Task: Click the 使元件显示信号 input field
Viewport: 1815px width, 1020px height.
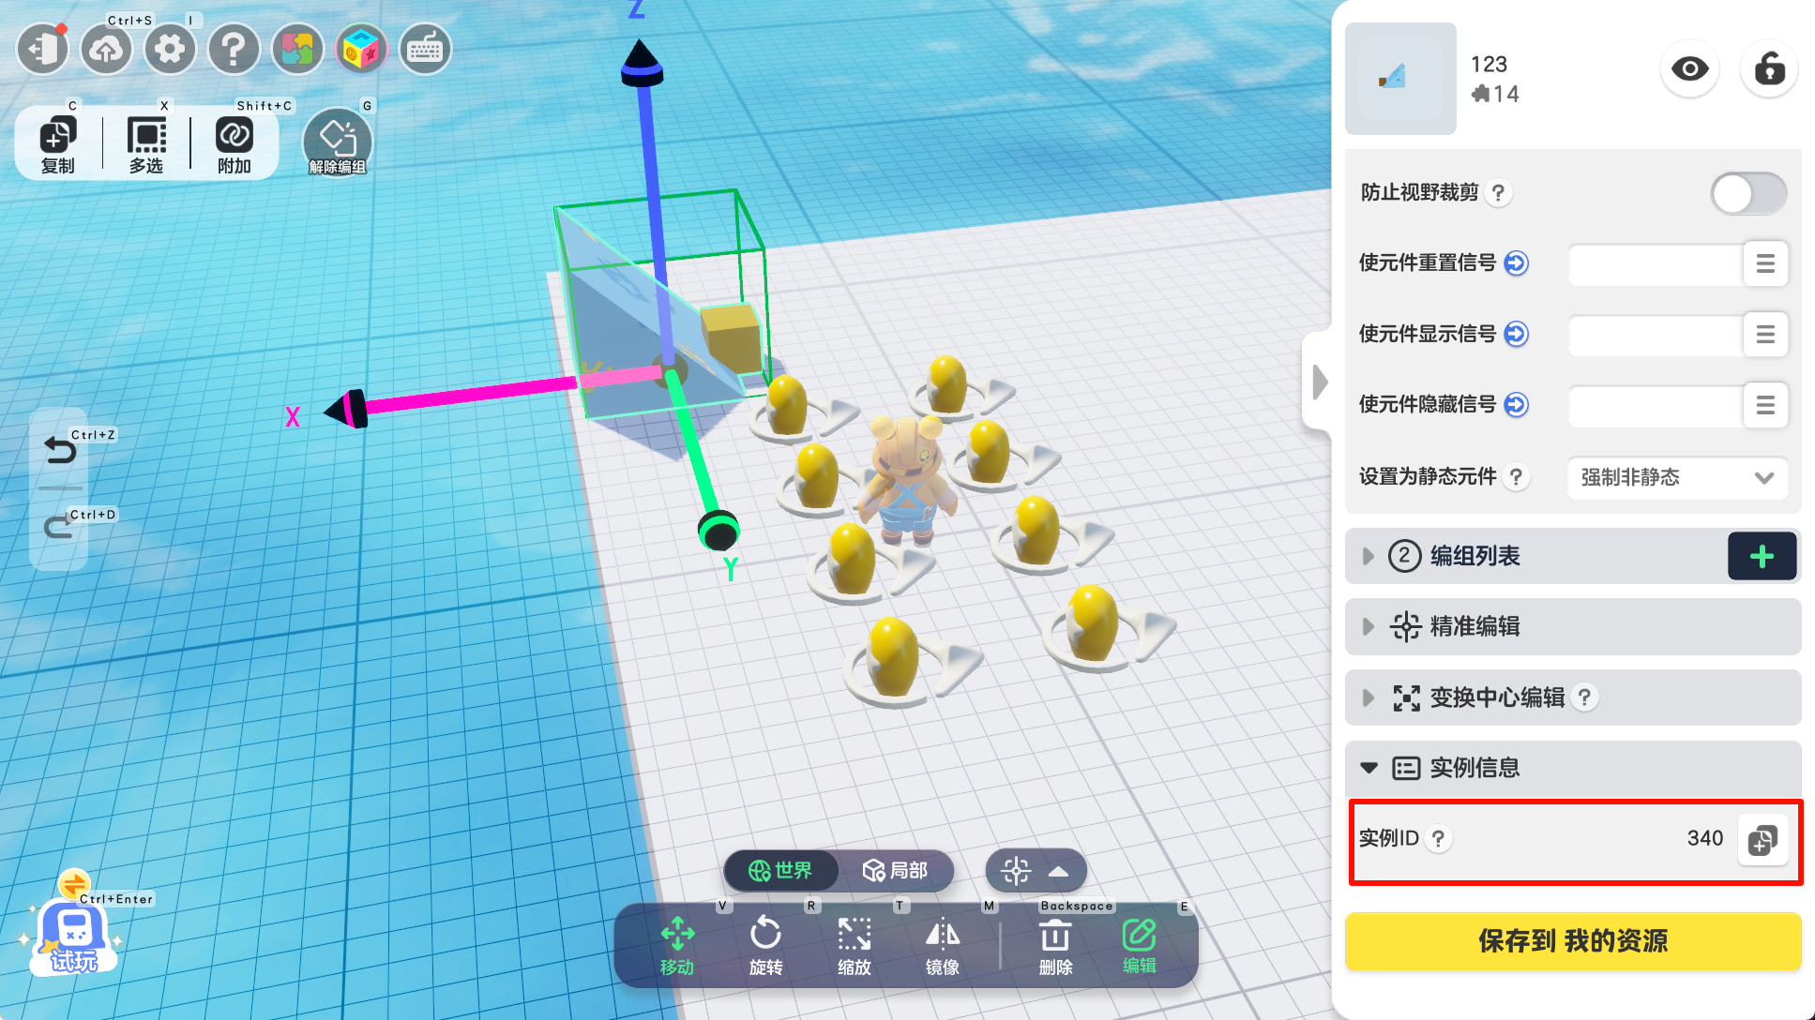Action: tap(1655, 335)
